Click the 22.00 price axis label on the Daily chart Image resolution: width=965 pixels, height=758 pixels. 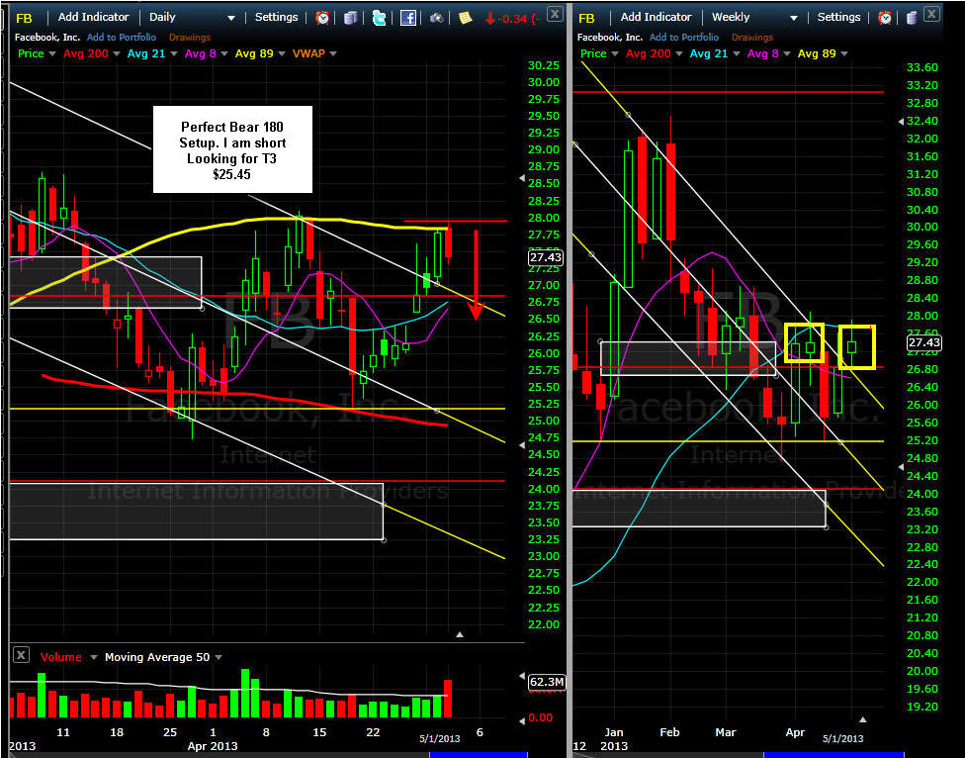coord(544,623)
